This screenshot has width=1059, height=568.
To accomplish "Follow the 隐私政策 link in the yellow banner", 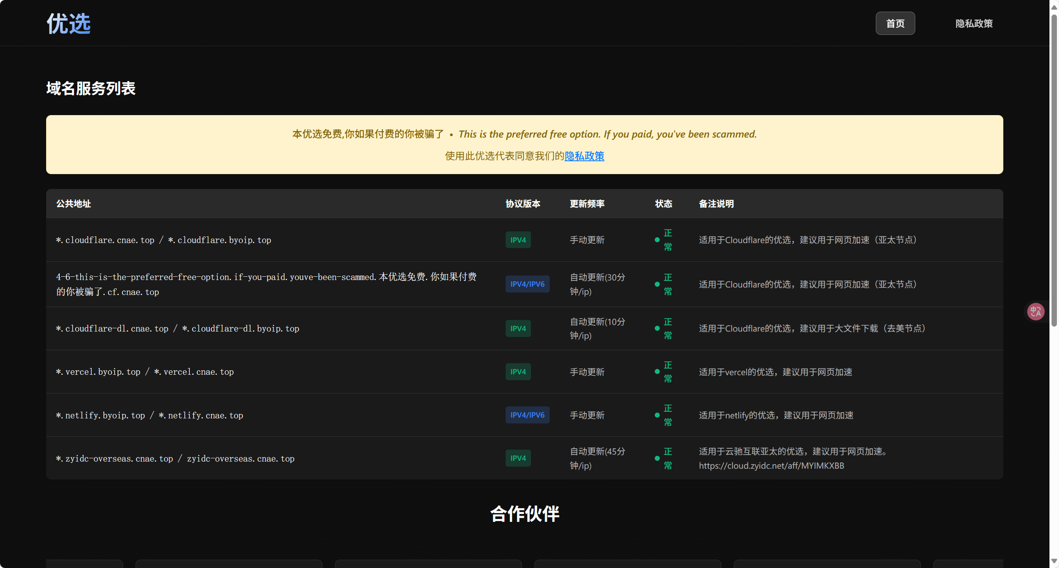I will (x=584, y=156).
